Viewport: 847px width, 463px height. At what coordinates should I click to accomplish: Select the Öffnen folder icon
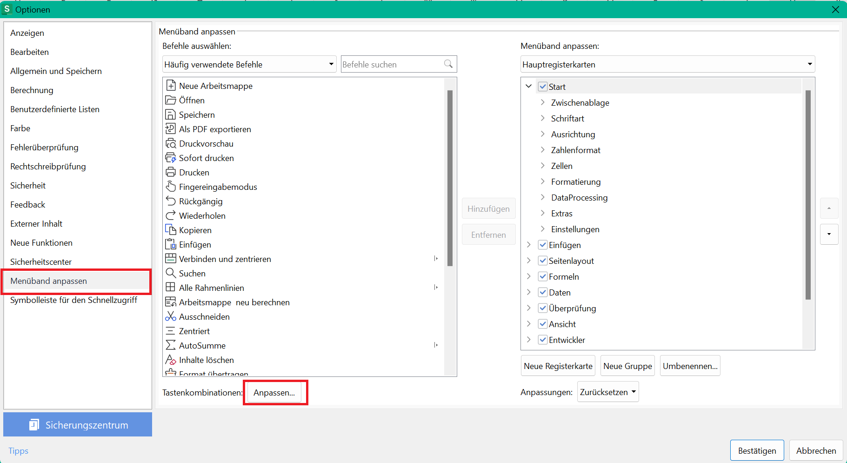(x=171, y=100)
